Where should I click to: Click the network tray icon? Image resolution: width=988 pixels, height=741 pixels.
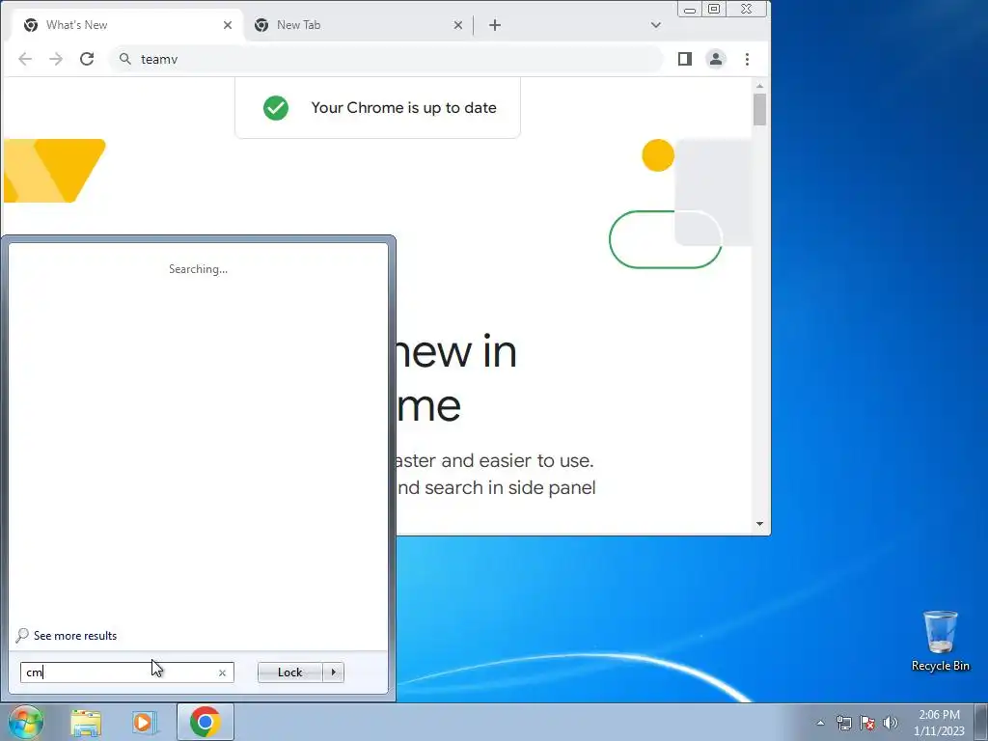(x=843, y=723)
